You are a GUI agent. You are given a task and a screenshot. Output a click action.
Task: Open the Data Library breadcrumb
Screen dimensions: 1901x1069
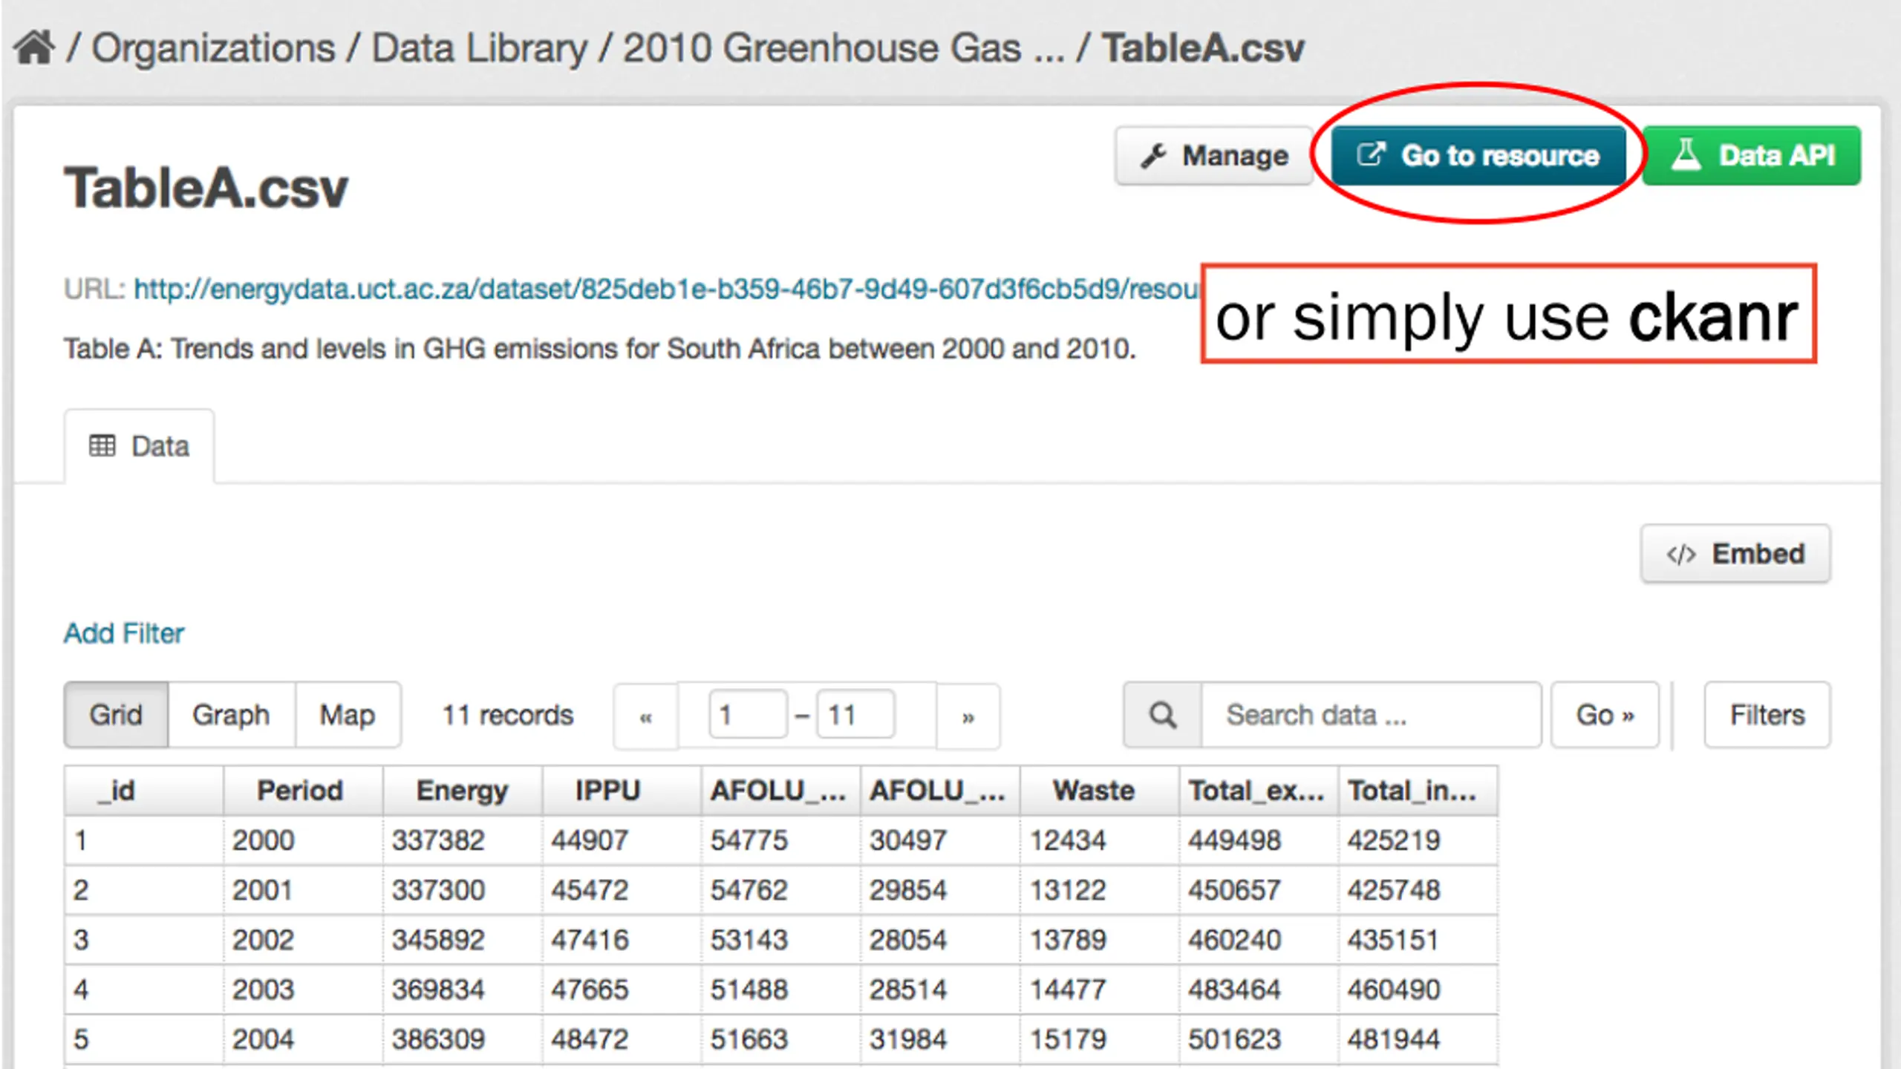tap(479, 49)
